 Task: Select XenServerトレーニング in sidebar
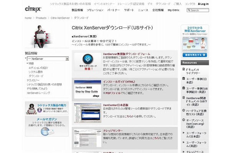coord(38,93)
